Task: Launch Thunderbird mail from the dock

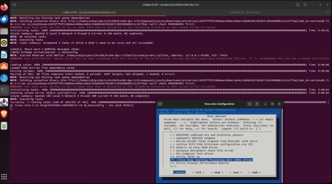Action: tap(4, 19)
